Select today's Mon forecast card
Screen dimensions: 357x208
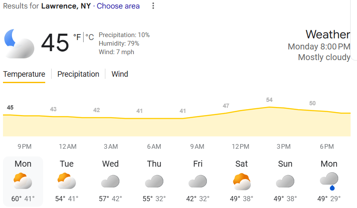coord(23,181)
